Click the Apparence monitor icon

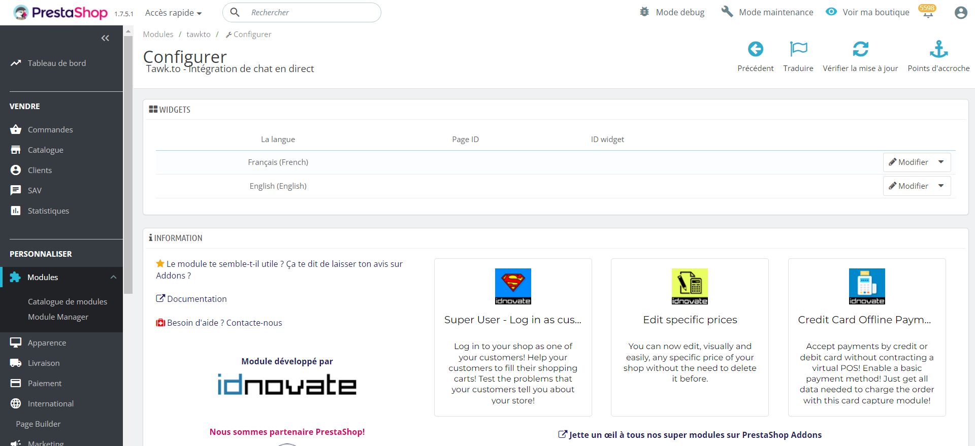pos(16,342)
